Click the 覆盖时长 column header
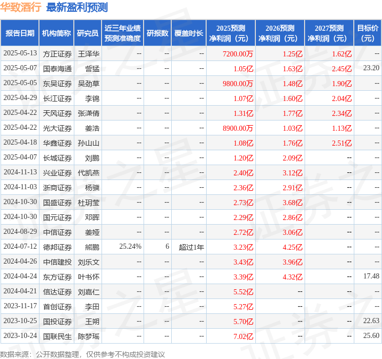 189,33
